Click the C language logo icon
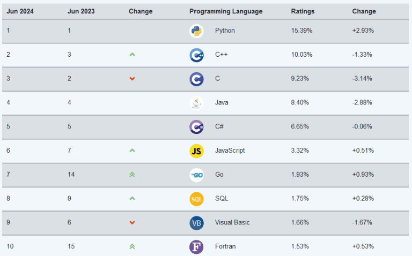412x256 pixels. pyautogui.click(x=196, y=79)
